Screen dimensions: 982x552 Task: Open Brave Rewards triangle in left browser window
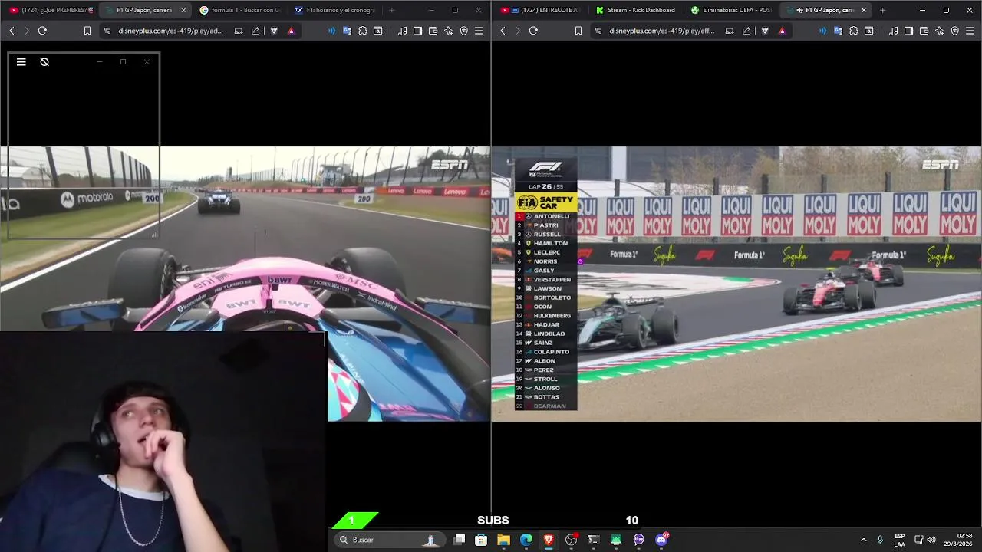(x=291, y=31)
